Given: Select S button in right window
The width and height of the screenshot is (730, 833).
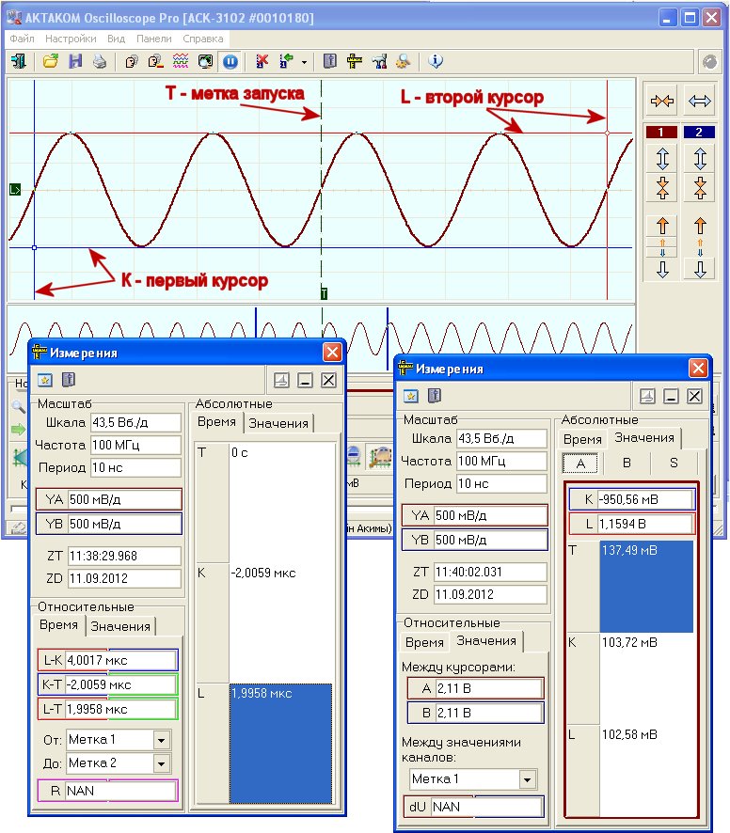Looking at the screenshot, I should [674, 464].
